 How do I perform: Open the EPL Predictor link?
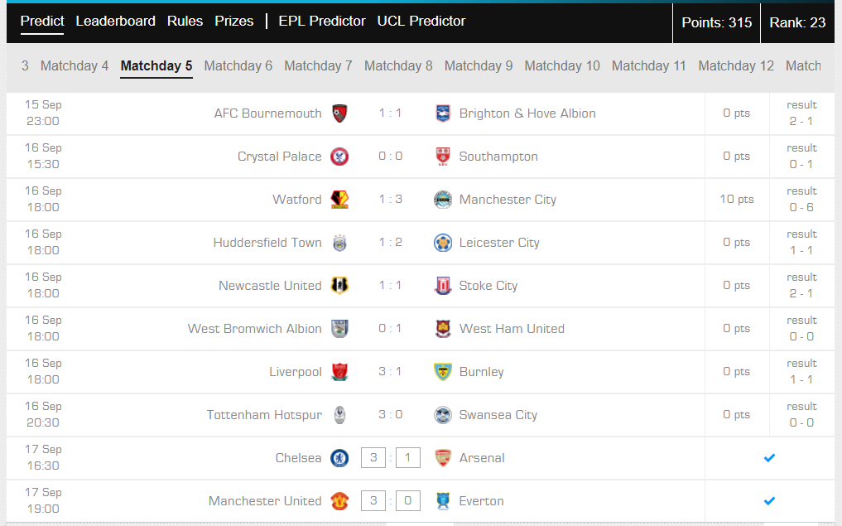pyautogui.click(x=322, y=21)
